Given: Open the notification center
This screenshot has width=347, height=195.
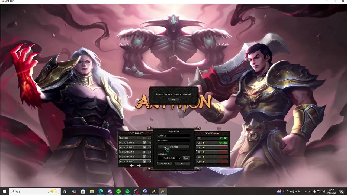Looking at the screenshot, I should tap(341, 191).
